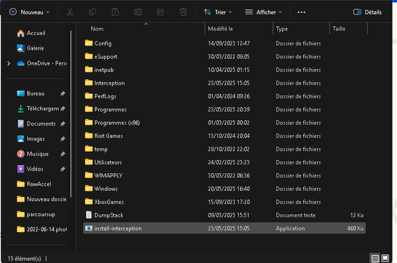This screenshot has width=397, height=263.
Task: Click the 15 élément(s) status text
Action: tap(24, 258)
